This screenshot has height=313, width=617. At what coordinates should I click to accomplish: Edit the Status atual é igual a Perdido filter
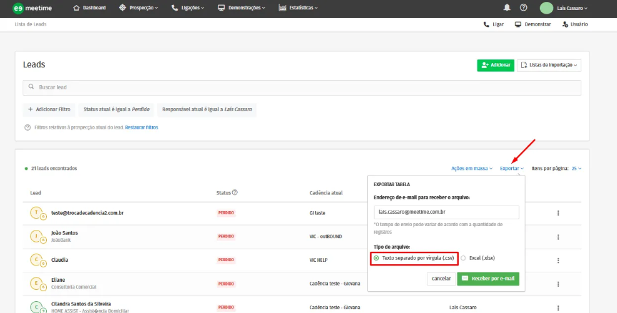pos(116,109)
